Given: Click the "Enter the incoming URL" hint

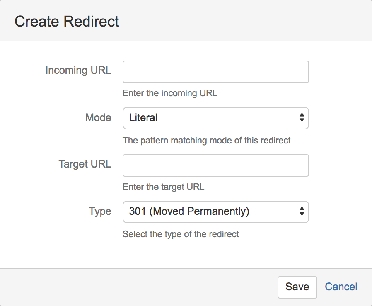Looking at the screenshot, I should [170, 93].
